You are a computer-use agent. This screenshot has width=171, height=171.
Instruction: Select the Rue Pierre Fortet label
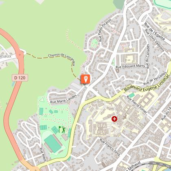pyautogui.click(x=137, y=104)
